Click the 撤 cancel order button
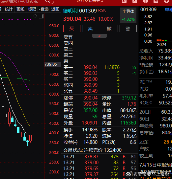The height and width of the screenshot is (179, 172). [109, 29]
